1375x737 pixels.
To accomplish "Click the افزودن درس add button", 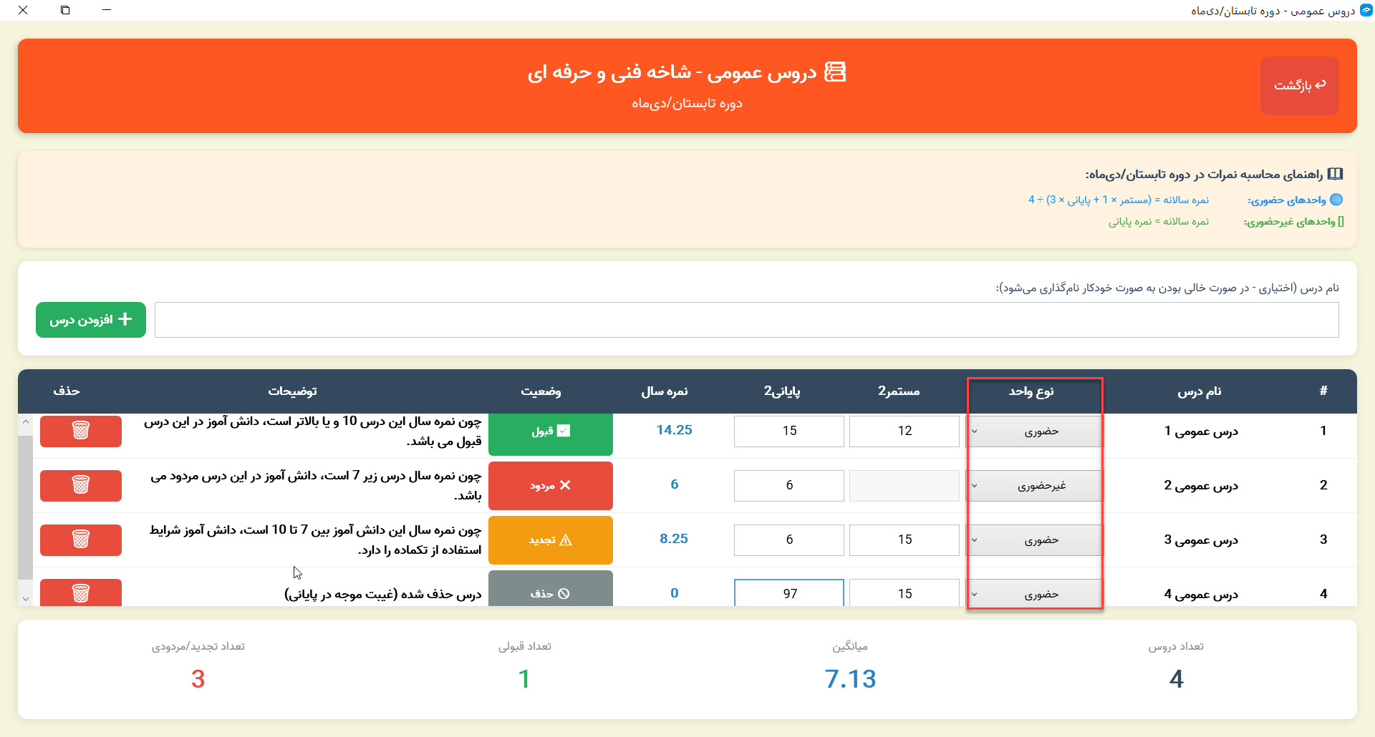I will pos(91,320).
